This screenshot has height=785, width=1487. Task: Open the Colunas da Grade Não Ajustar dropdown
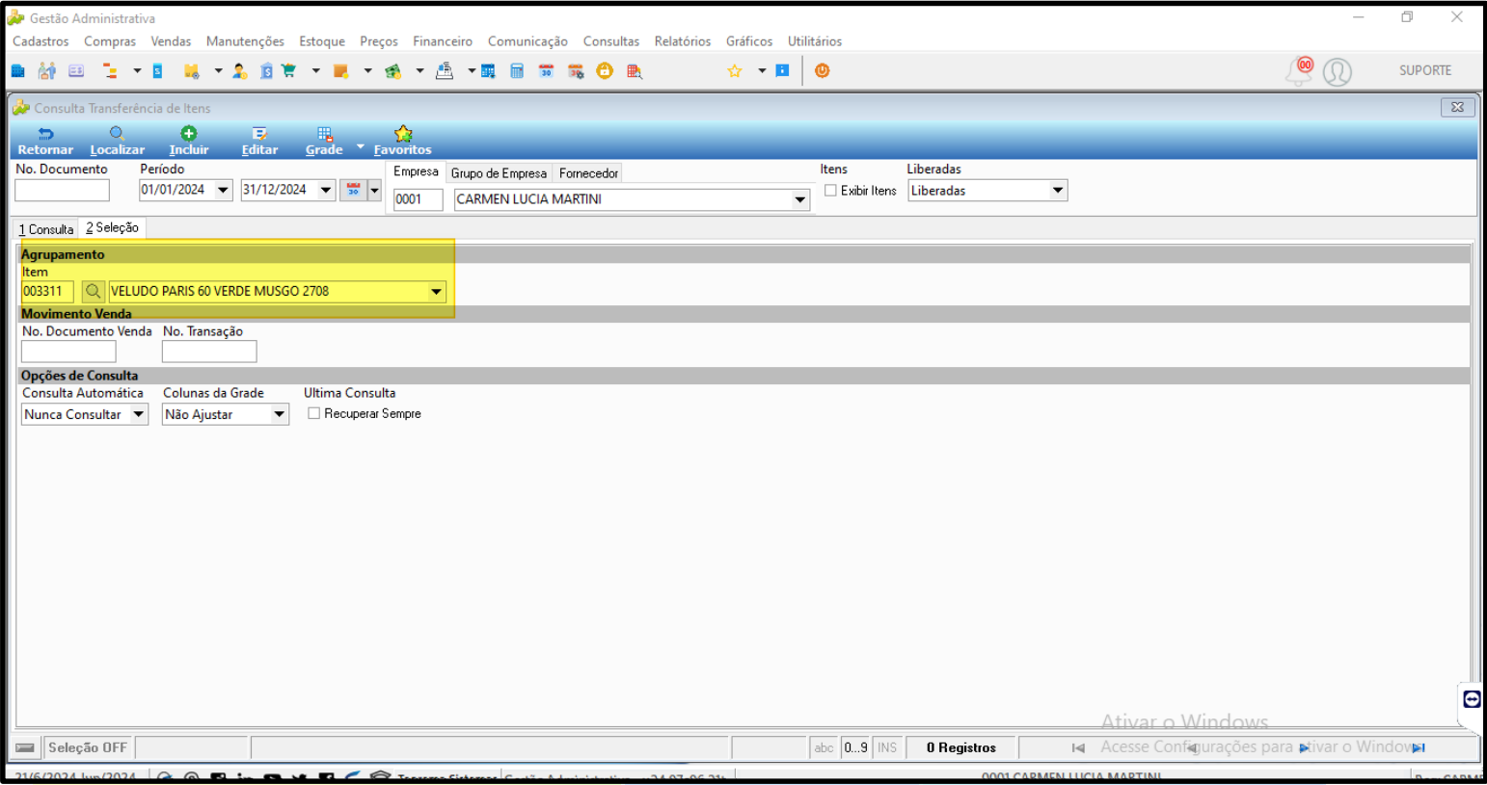[x=280, y=414]
